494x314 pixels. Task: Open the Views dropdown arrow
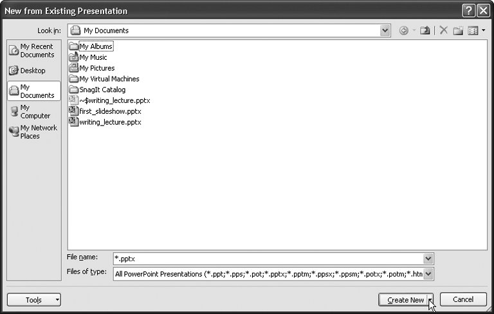pos(484,31)
